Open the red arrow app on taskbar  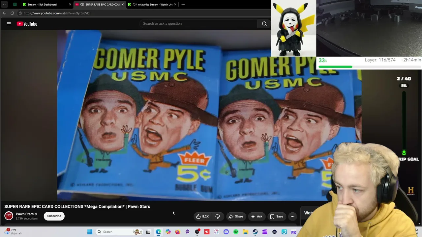pos(207,232)
